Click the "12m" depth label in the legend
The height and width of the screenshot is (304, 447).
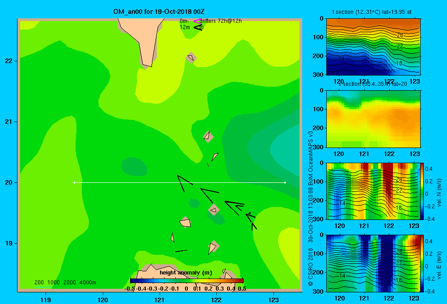tap(185, 27)
